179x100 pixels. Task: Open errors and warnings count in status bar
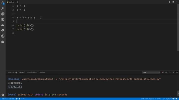point(18,99)
